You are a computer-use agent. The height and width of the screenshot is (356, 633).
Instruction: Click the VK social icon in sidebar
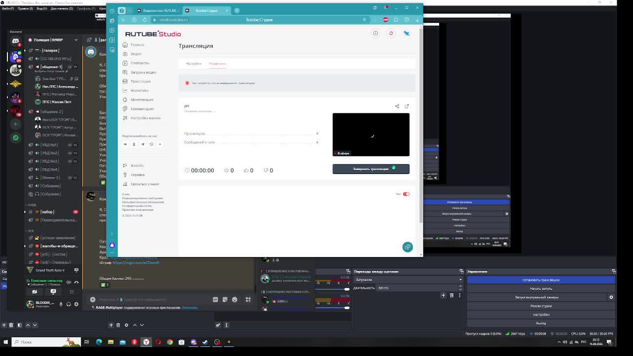(x=125, y=144)
